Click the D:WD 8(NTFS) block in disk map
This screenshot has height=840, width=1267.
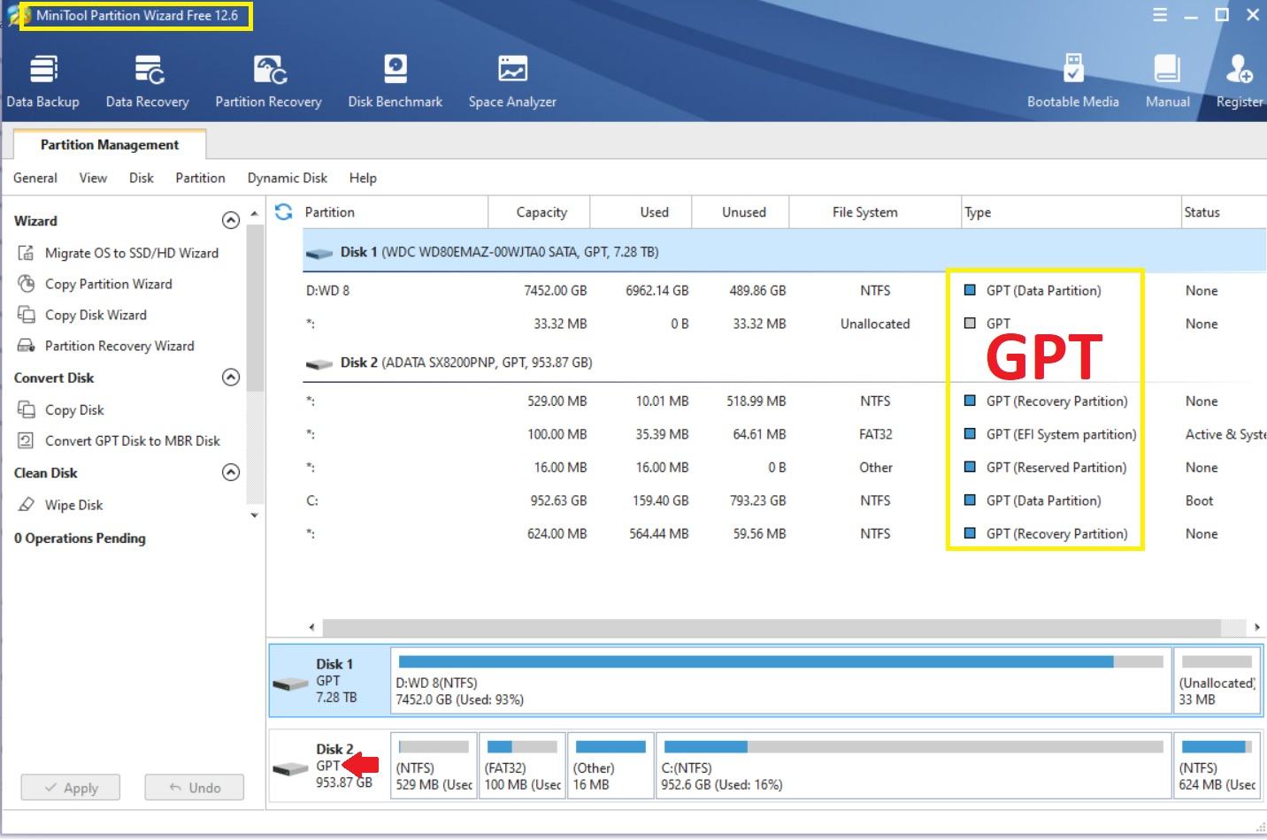pos(781,681)
